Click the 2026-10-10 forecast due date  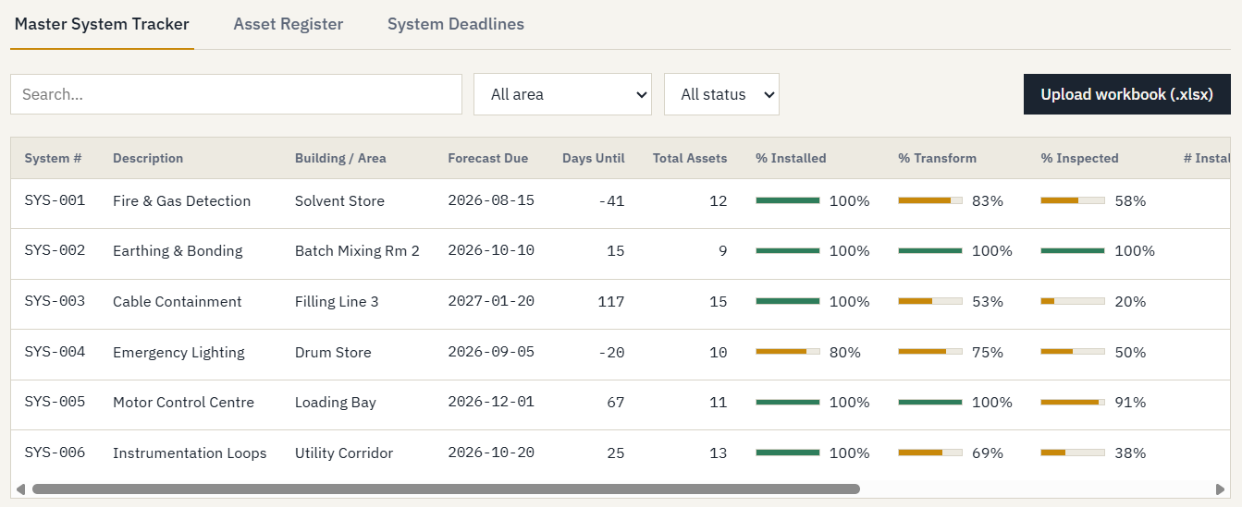click(x=491, y=250)
